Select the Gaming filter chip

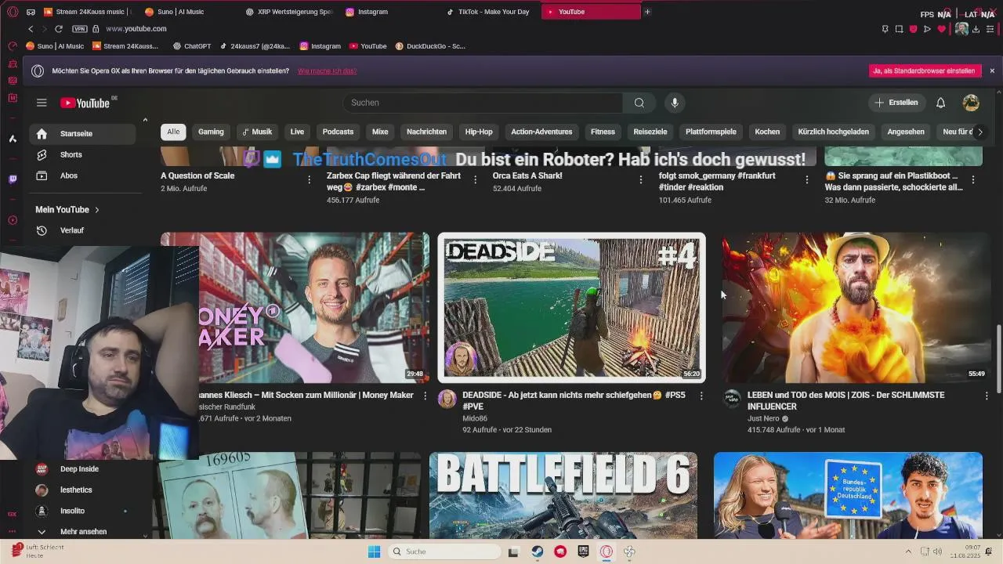211,132
